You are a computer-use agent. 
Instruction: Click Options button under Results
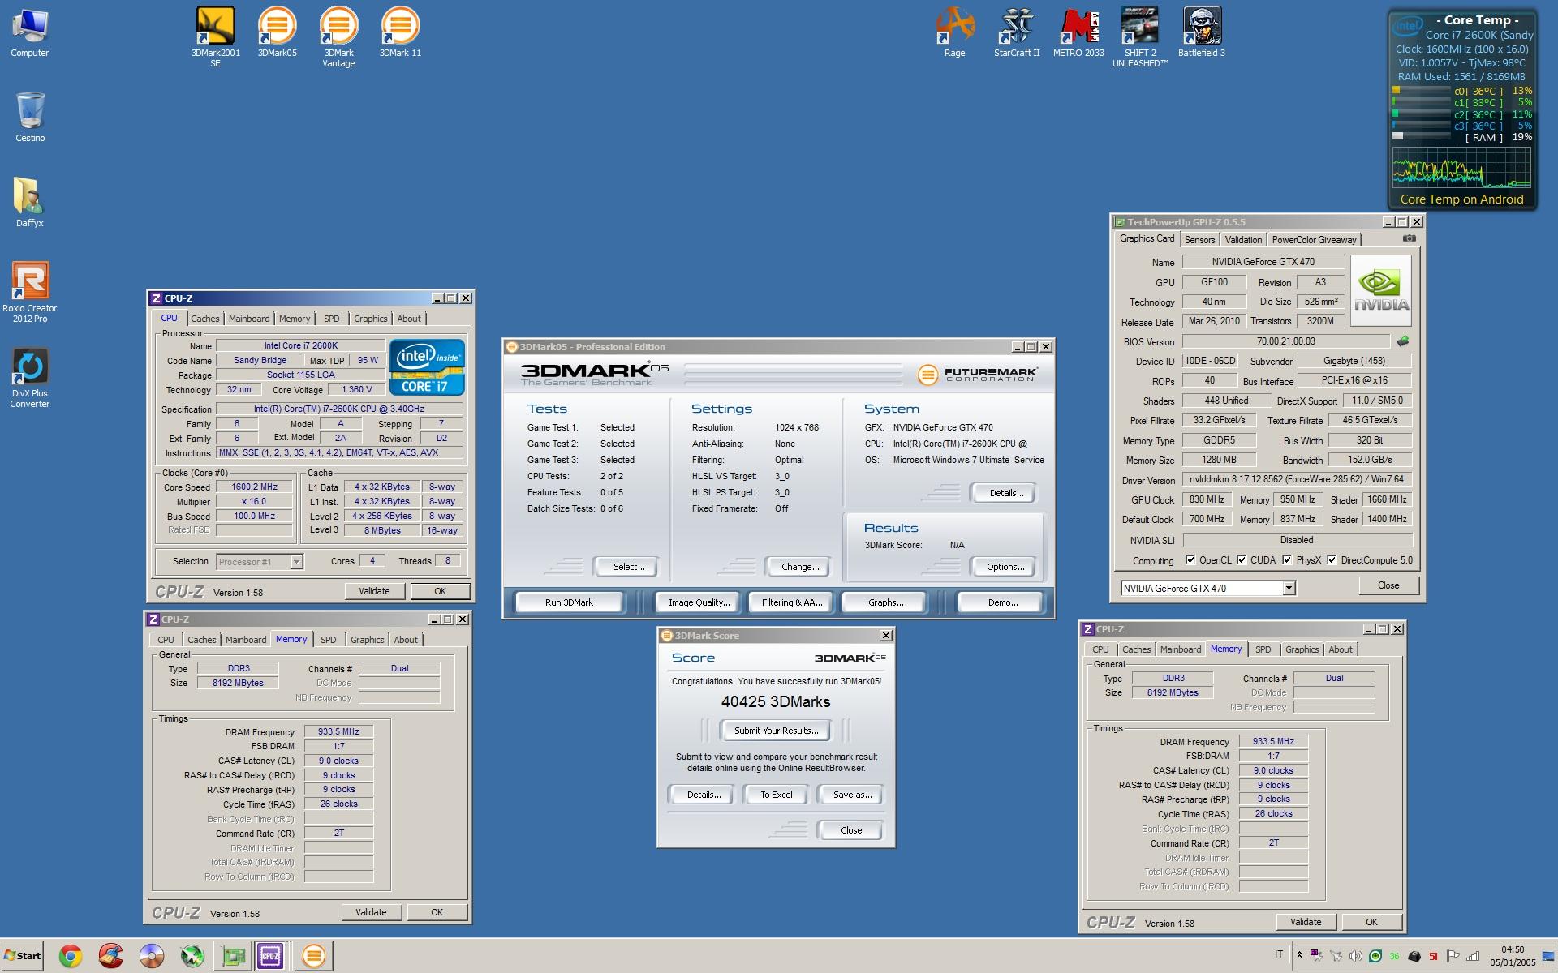coord(1005,567)
